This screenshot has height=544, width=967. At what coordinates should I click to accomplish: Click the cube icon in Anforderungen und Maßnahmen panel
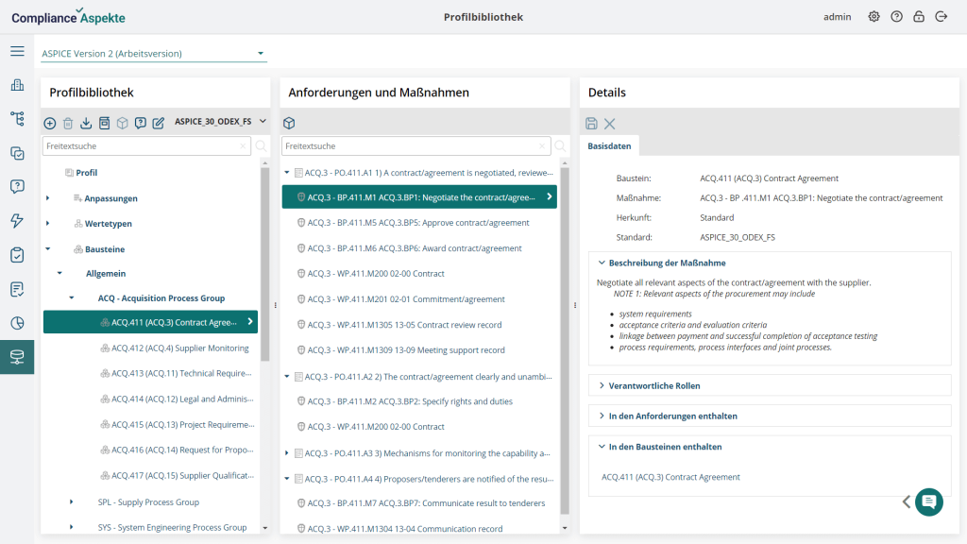point(289,123)
